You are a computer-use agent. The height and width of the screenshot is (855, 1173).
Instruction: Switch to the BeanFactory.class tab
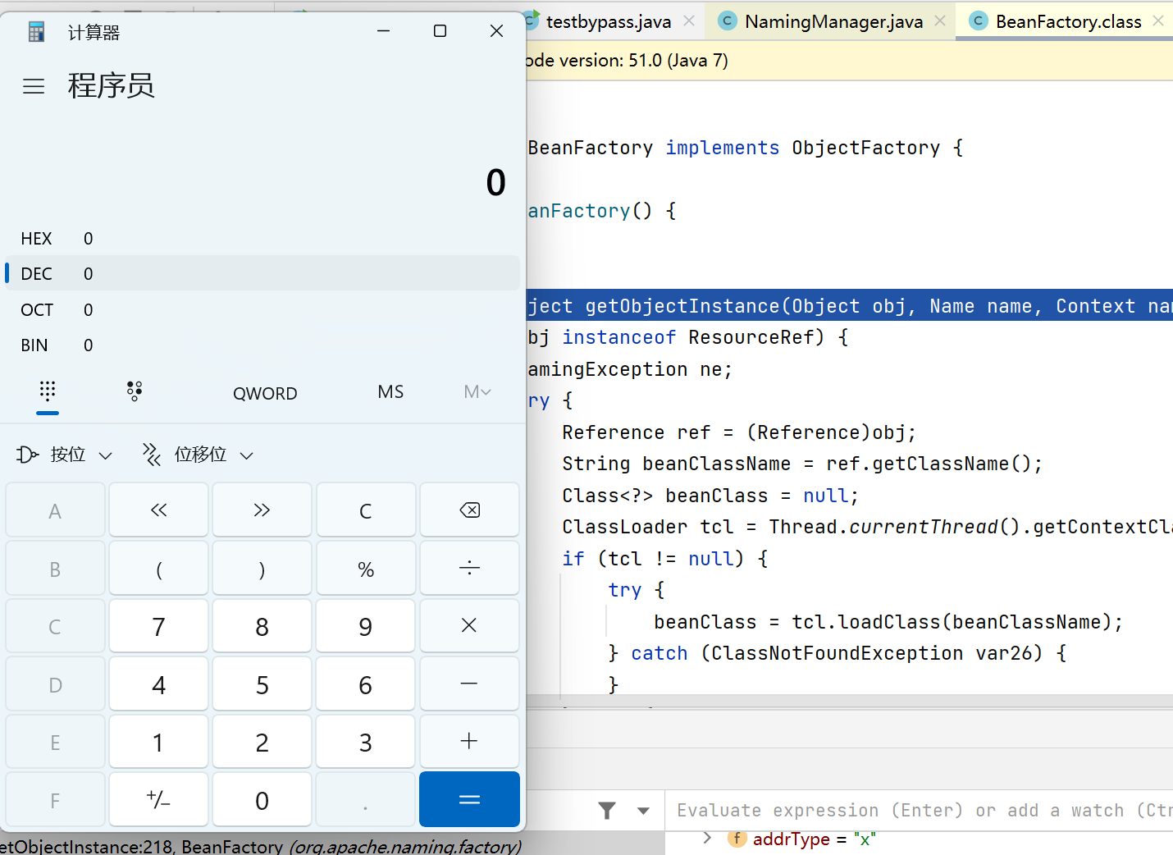click(x=1068, y=21)
